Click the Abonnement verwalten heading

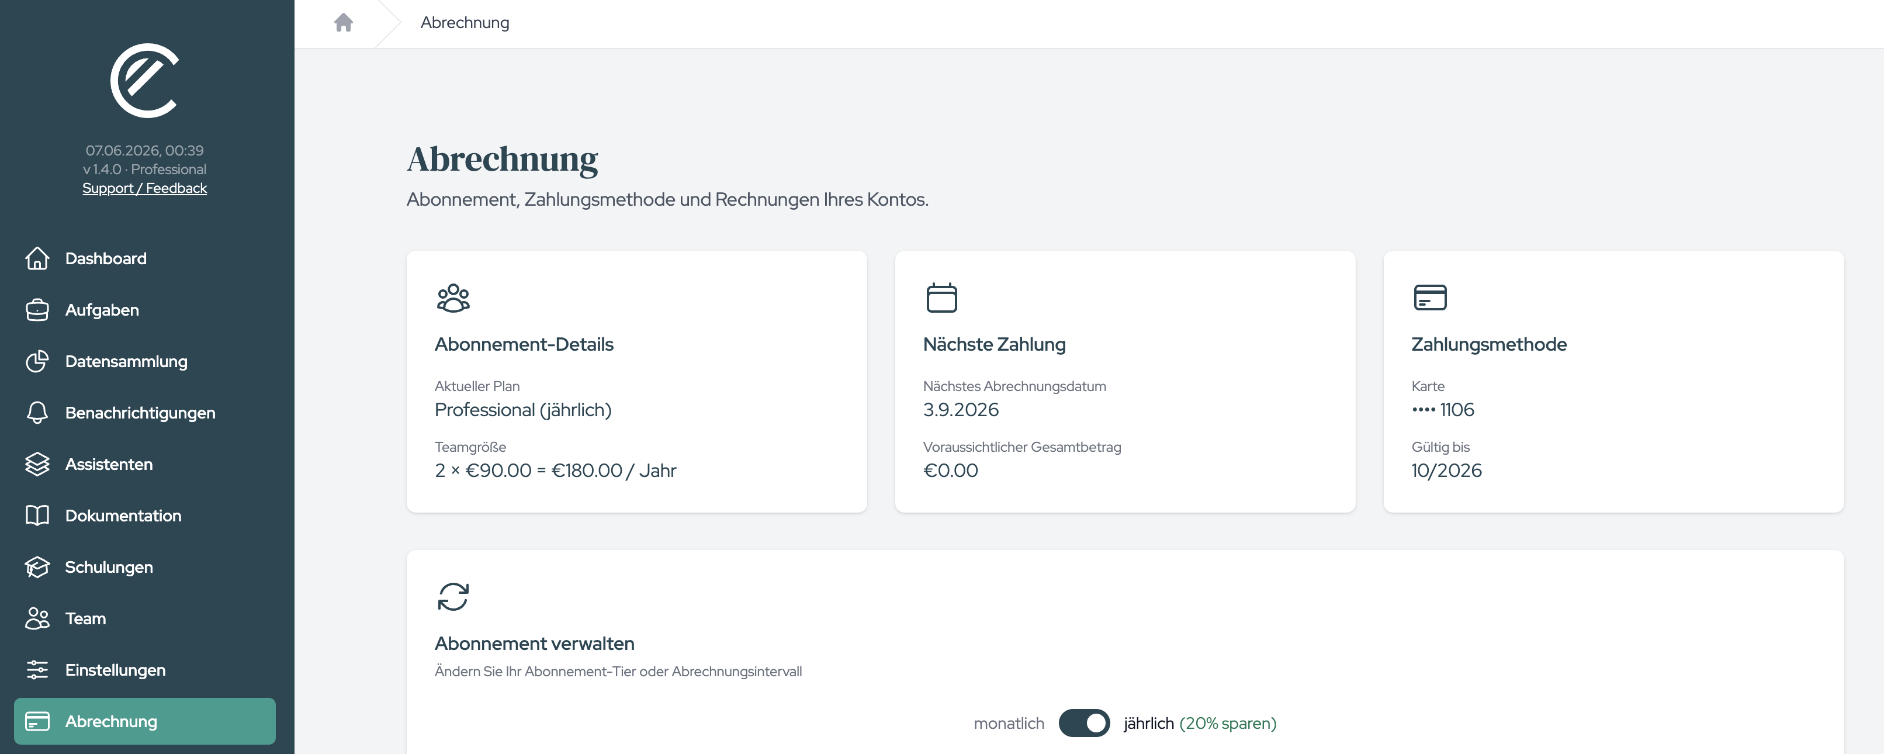click(535, 644)
